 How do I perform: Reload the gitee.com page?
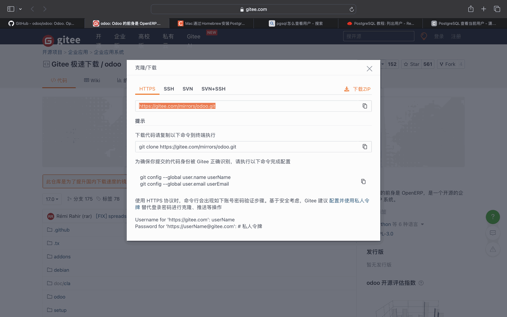tap(351, 9)
